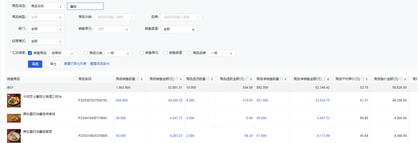Sort by 商品销售金额(元) column arrows
This screenshot has height=143, width=420.
tap(181, 79)
